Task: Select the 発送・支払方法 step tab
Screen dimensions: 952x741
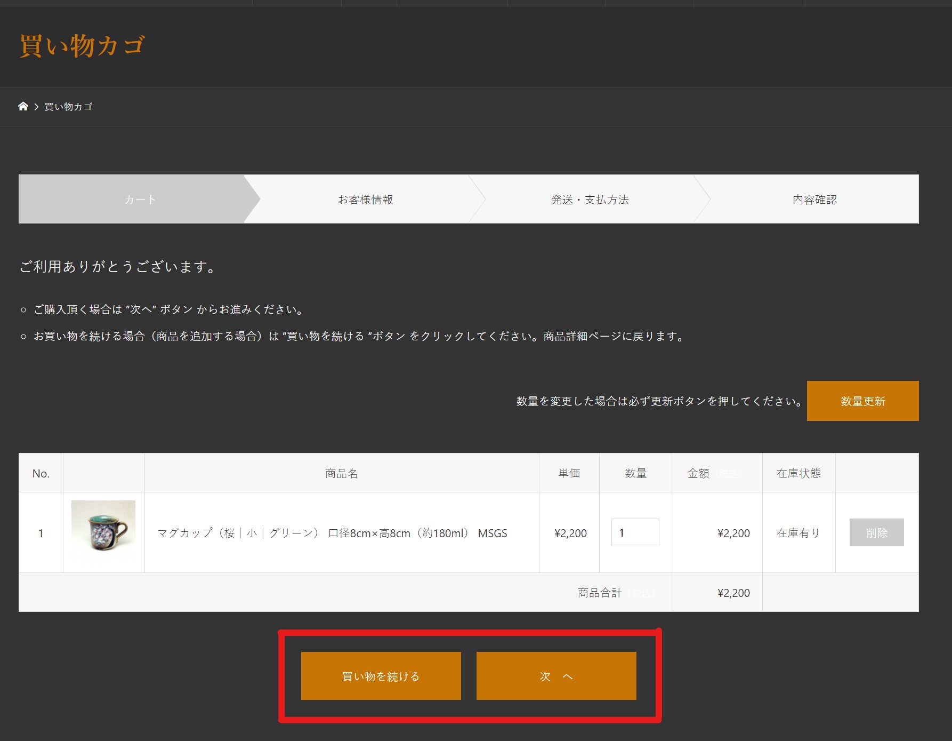Action: pos(590,200)
